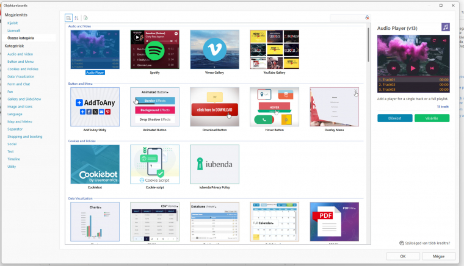Click inside the search input field
This screenshot has height=266, width=464.
click(346, 18)
